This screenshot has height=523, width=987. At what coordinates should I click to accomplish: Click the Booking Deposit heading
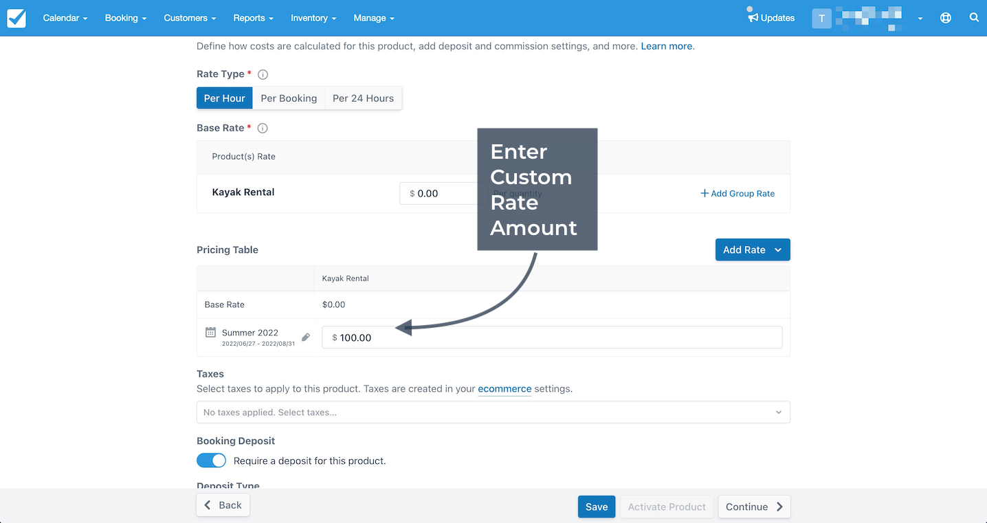coord(236,441)
